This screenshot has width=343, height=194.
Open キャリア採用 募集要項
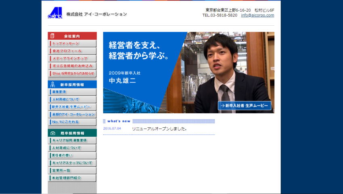pos(72,141)
